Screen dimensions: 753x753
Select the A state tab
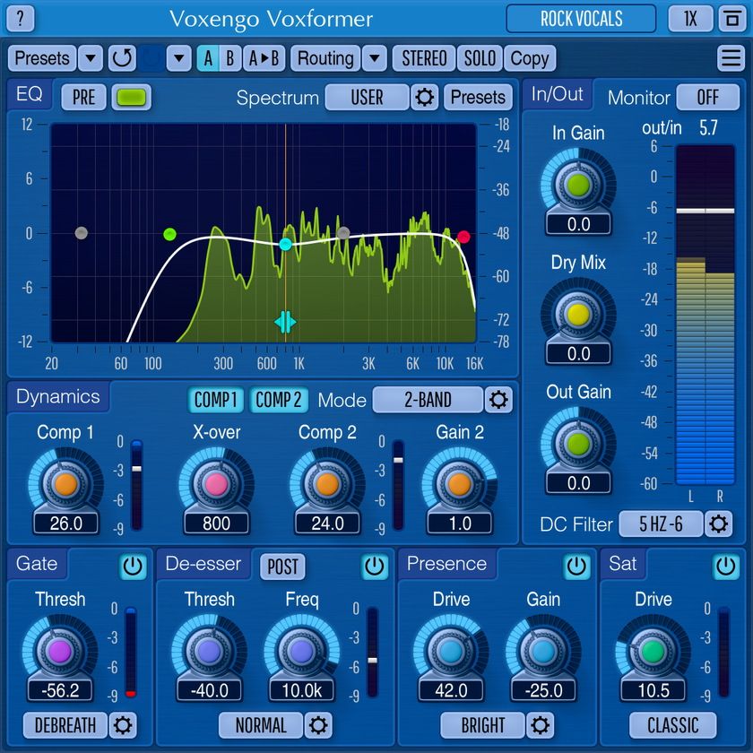[x=208, y=58]
